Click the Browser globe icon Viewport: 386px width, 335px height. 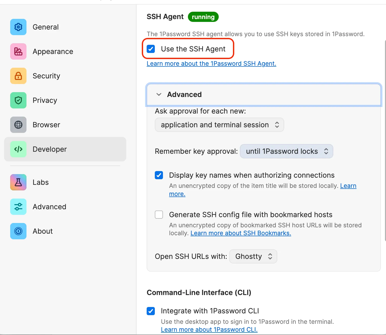18,125
